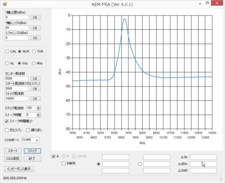Close the KEM-FRA window
Screen dimensions: 225x183
217,3
